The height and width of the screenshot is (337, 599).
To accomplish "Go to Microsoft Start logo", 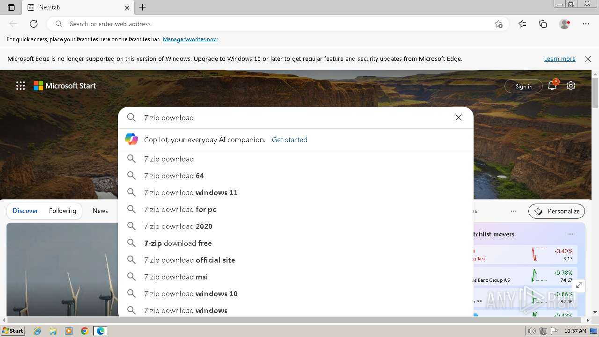I will (65, 86).
